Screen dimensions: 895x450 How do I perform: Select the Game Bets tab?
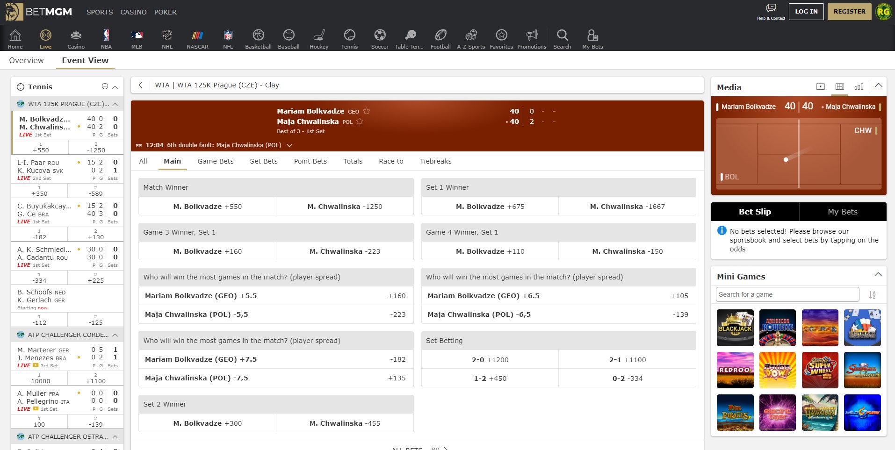216,161
